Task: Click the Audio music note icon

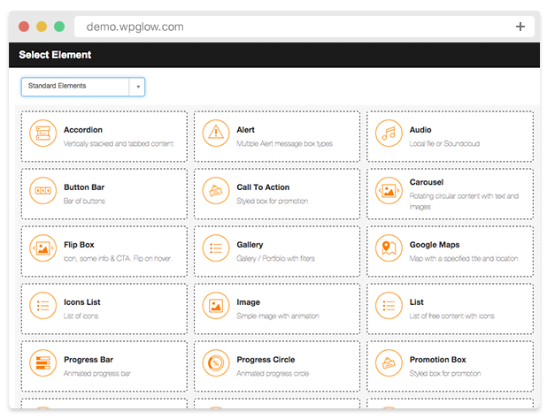Action: click(x=388, y=134)
